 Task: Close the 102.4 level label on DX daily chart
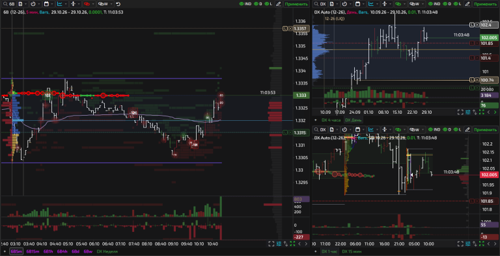(477, 25)
